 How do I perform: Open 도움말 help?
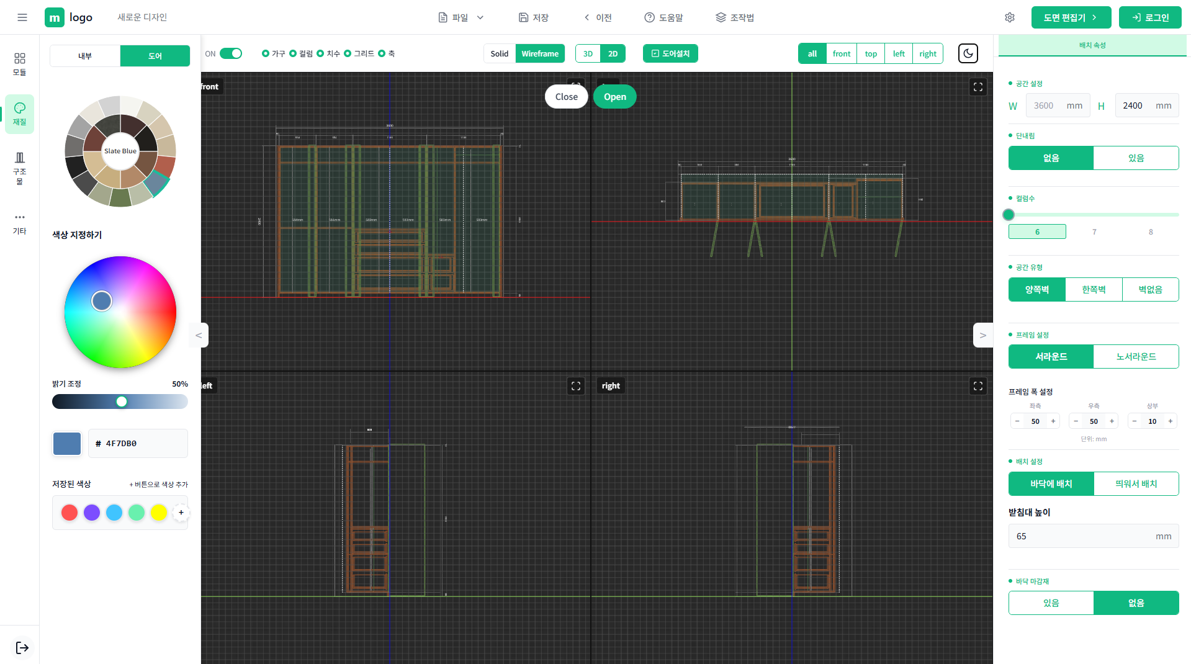tap(663, 17)
